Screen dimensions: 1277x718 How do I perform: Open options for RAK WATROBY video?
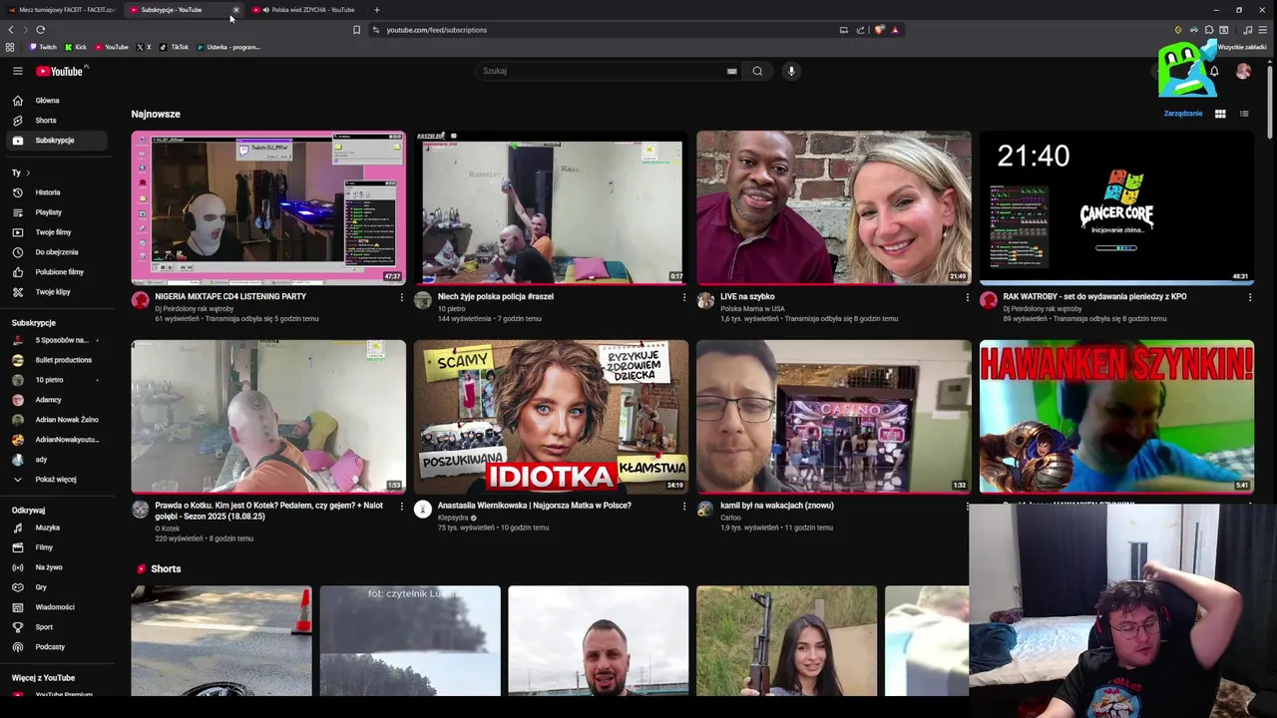coord(1249,297)
